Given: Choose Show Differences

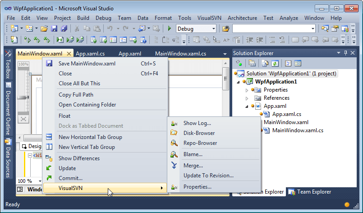Looking at the screenshot, I should point(105,158).
